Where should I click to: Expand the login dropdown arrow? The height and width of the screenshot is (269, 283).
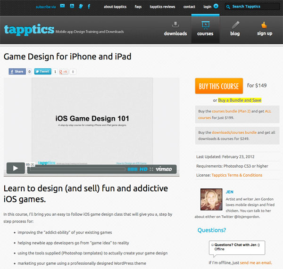pos(216,6)
